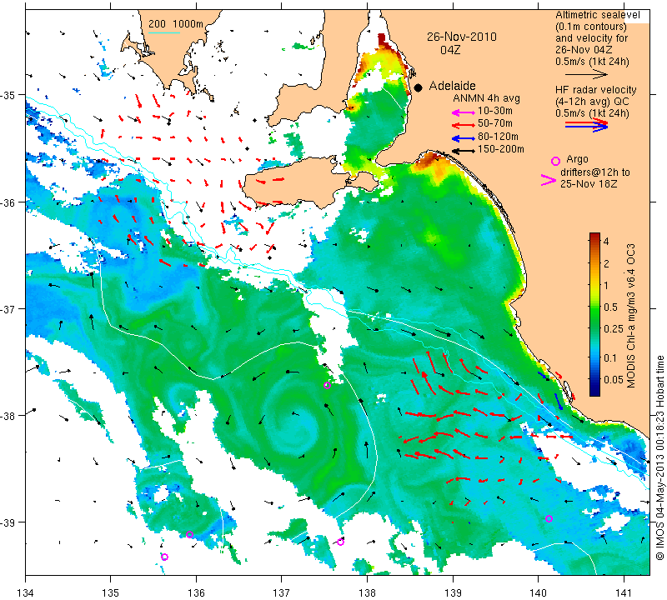
Task: Click the Argo float marker near 137.5E 37.7S
Action: click(x=327, y=385)
